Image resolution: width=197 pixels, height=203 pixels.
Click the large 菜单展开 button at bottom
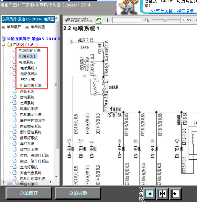[x=28, y=193]
